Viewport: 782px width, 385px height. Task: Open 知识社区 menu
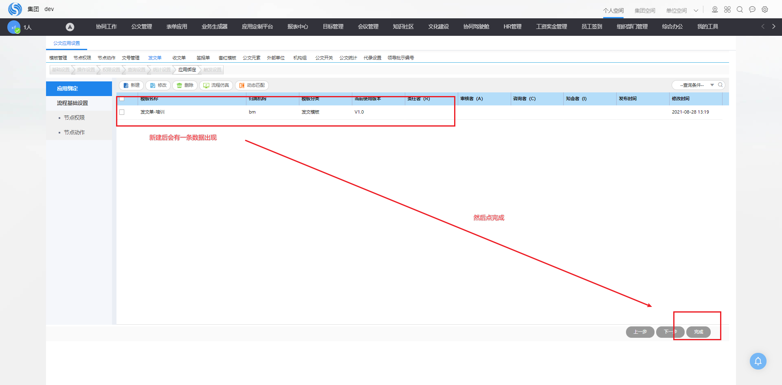pos(403,27)
